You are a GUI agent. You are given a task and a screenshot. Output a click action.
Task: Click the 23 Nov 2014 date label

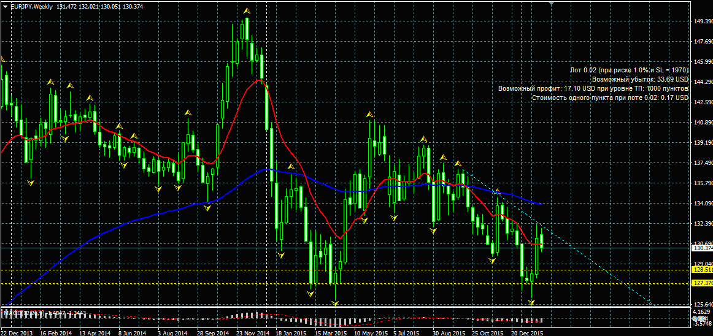[x=252, y=333]
